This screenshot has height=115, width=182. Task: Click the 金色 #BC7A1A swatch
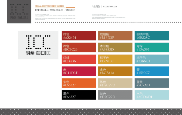pyautogui.click(x=115, y=71)
